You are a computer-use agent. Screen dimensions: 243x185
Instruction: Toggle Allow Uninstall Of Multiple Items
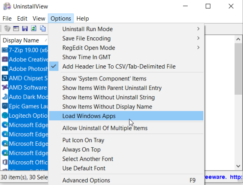[x=126, y=128]
